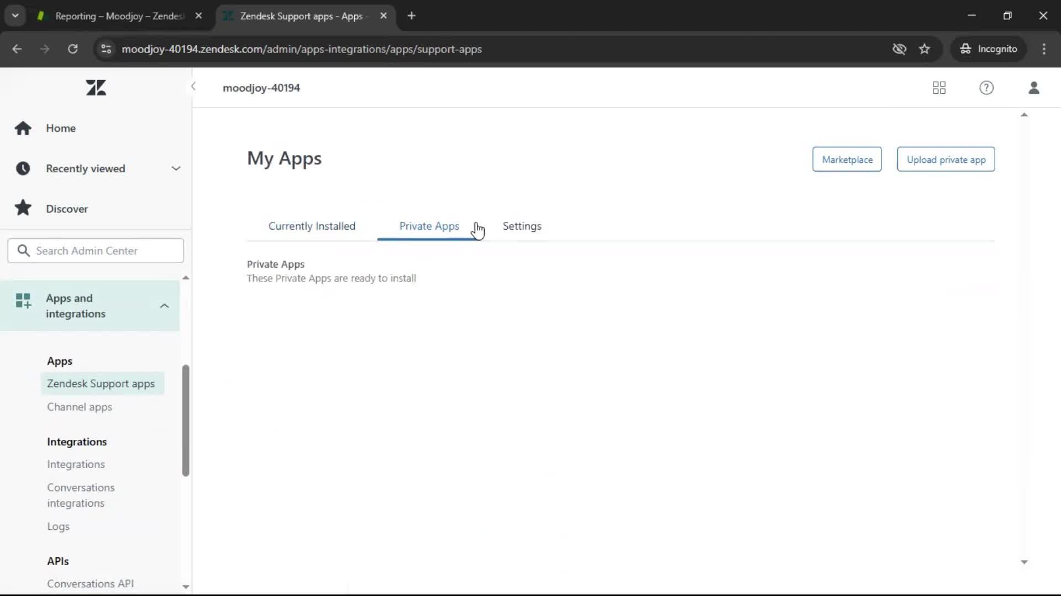
Task: Click the Apps and integrations grid icon
Action: click(23, 301)
